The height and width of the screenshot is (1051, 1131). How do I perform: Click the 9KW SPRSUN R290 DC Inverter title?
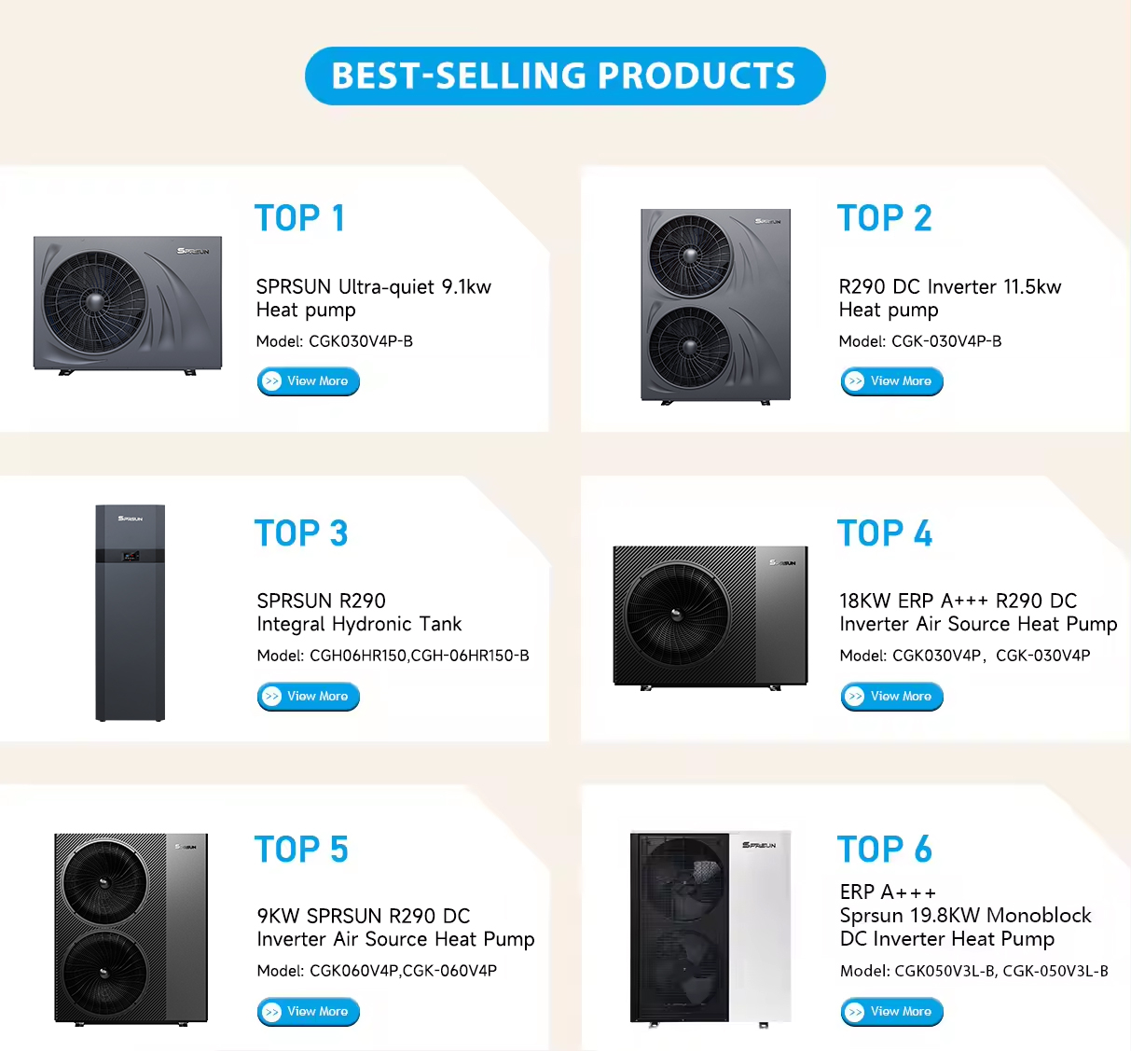pyautogui.click(x=395, y=928)
